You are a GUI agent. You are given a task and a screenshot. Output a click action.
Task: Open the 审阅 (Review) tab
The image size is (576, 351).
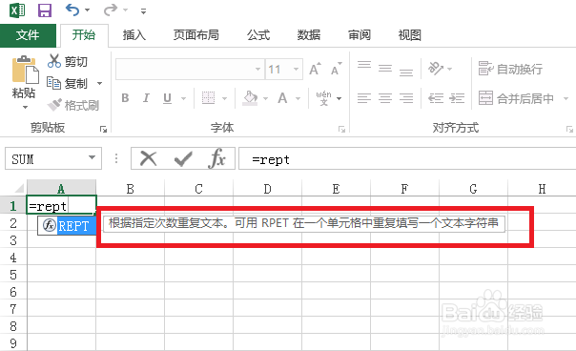point(360,35)
